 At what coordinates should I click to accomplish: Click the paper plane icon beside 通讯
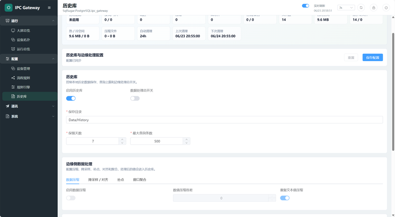pyautogui.click(x=7, y=106)
